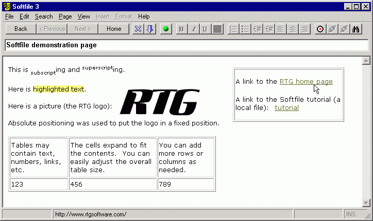Image resolution: width=373 pixels, height=221 pixels.
Task: Toggle Italic formatting button
Action: (193, 29)
